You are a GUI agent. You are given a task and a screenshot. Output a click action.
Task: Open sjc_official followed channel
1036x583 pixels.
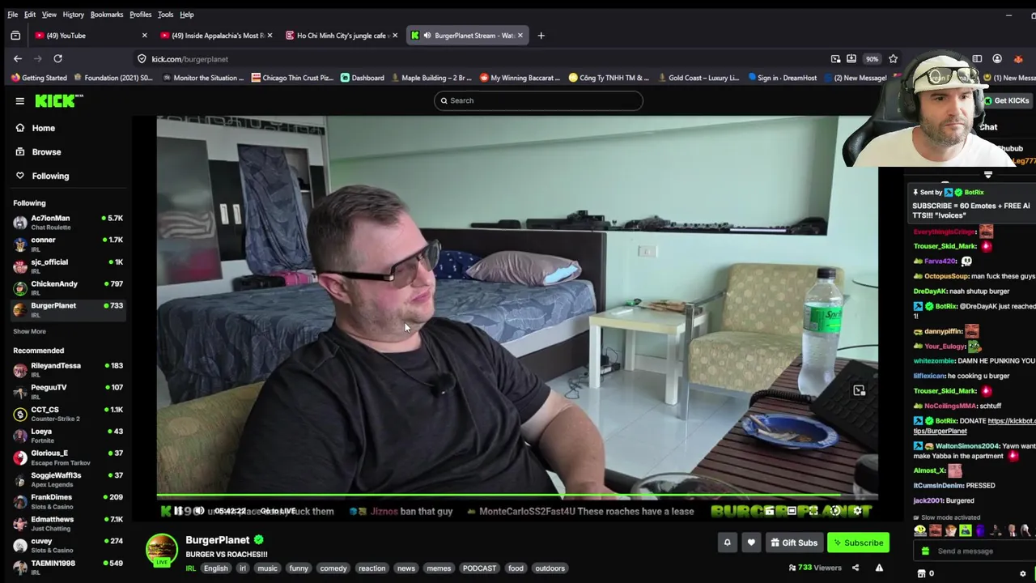[68, 266]
